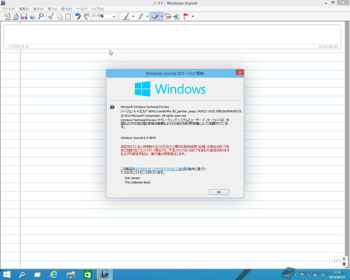Open pen style dropdown arrow
Image resolution: width=350 pixels, height=280 pixels.
pos(133,16)
